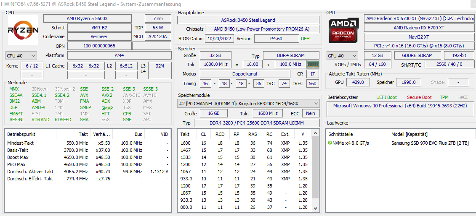Click the scroll-down arrow in memory timings table
Image resolution: width=476 pixels, height=216 pixels.
315,208
